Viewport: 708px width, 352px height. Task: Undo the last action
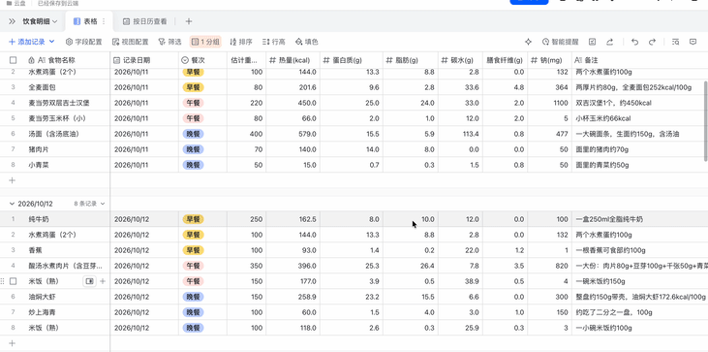point(634,42)
